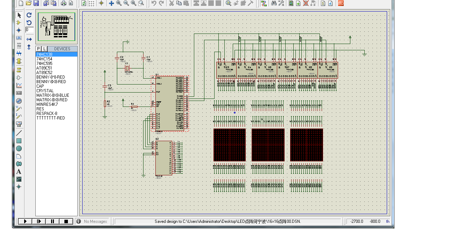Pause the simulation

(x=52, y=221)
